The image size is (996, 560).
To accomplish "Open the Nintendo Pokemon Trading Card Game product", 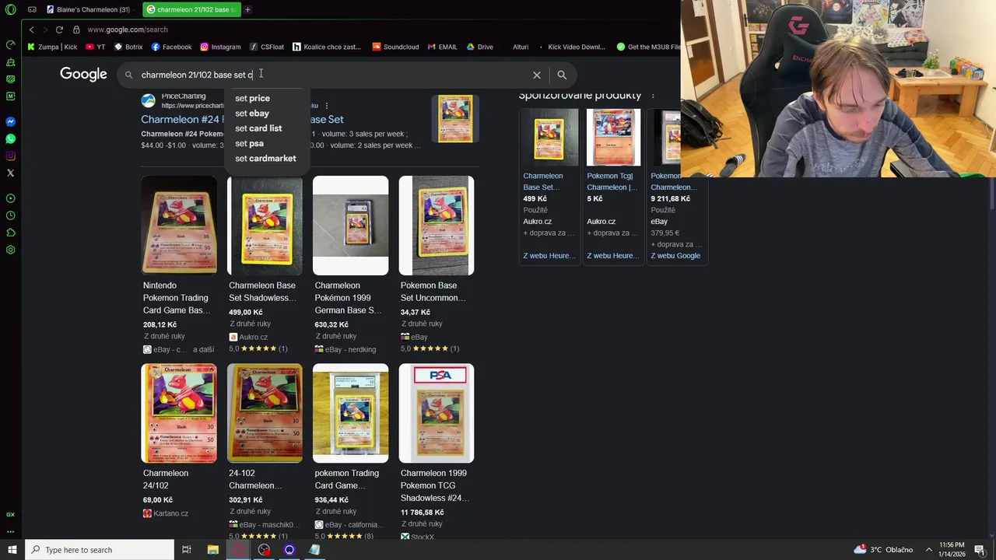I will tap(179, 264).
